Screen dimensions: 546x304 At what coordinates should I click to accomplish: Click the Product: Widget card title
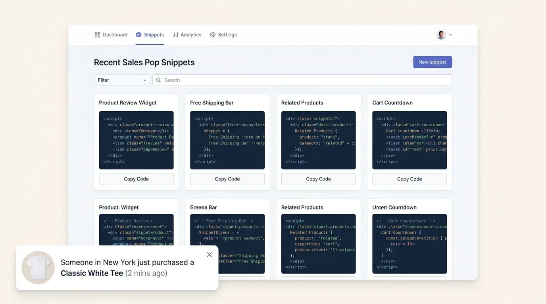119,207
